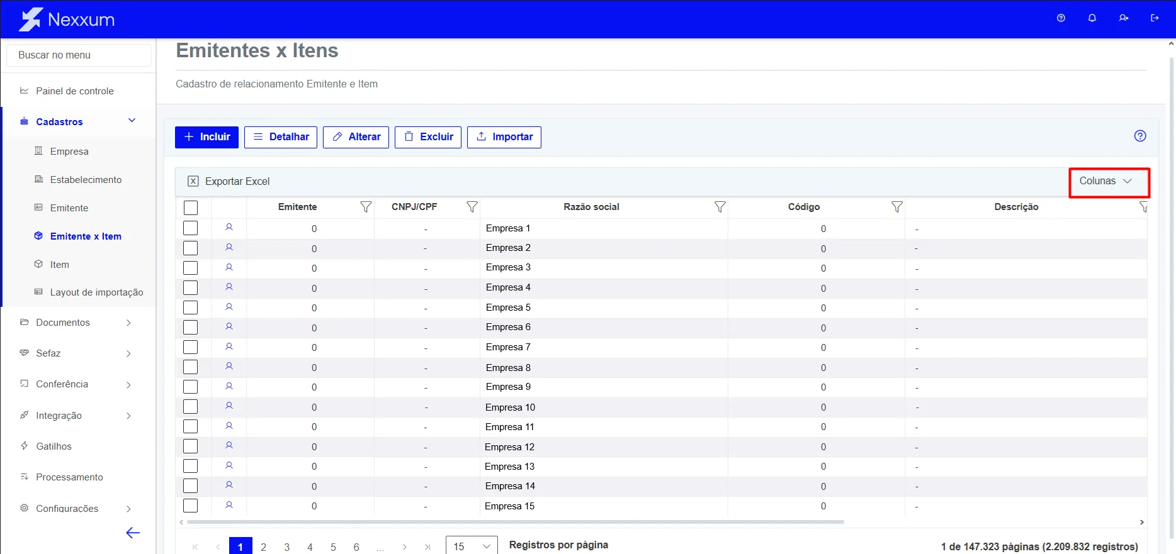1176x554 pixels.
Task: Click the filter icon on the Emitente column
Action: (x=366, y=207)
